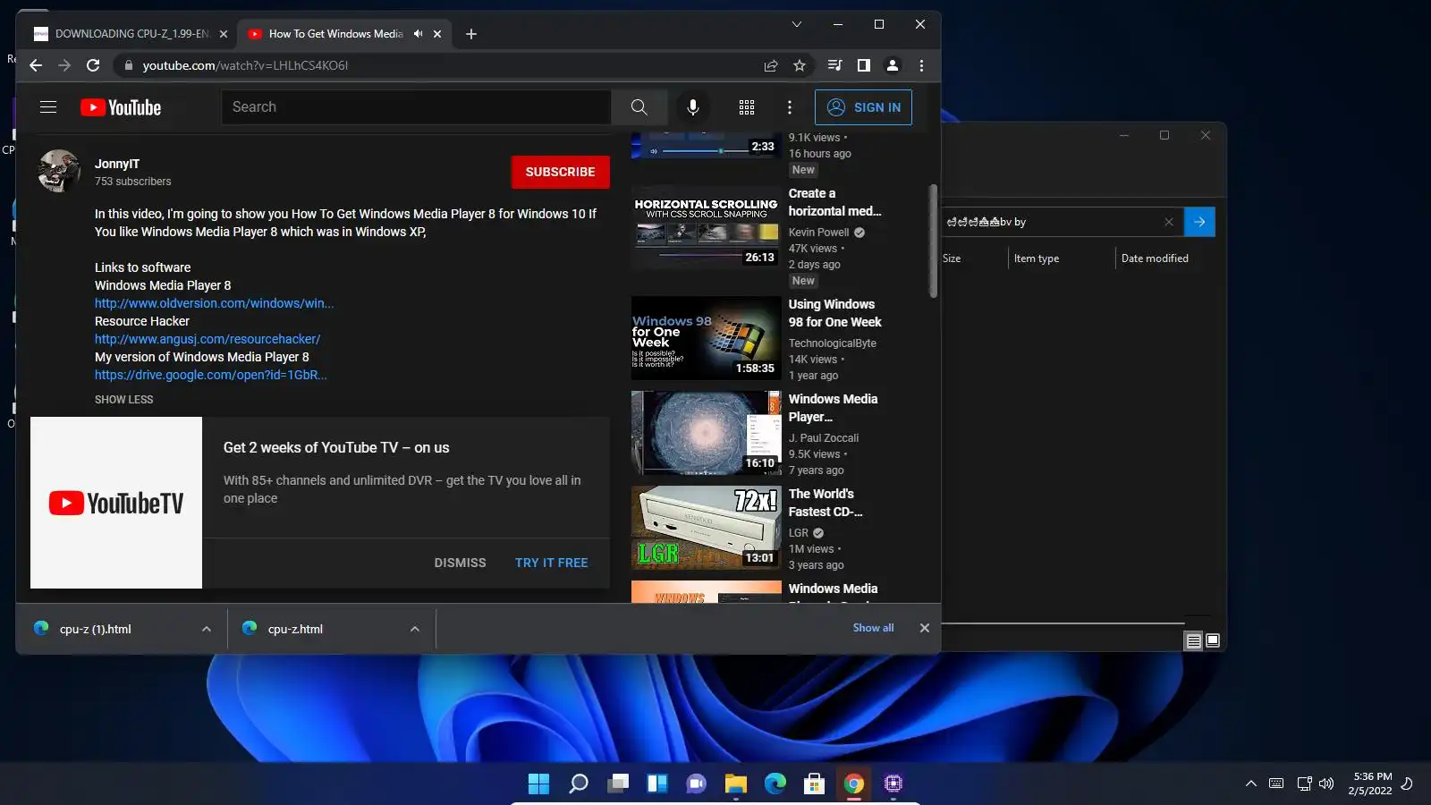Click the forward navigation arrow
Viewport: 1431px width, 805px height.
tap(64, 65)
